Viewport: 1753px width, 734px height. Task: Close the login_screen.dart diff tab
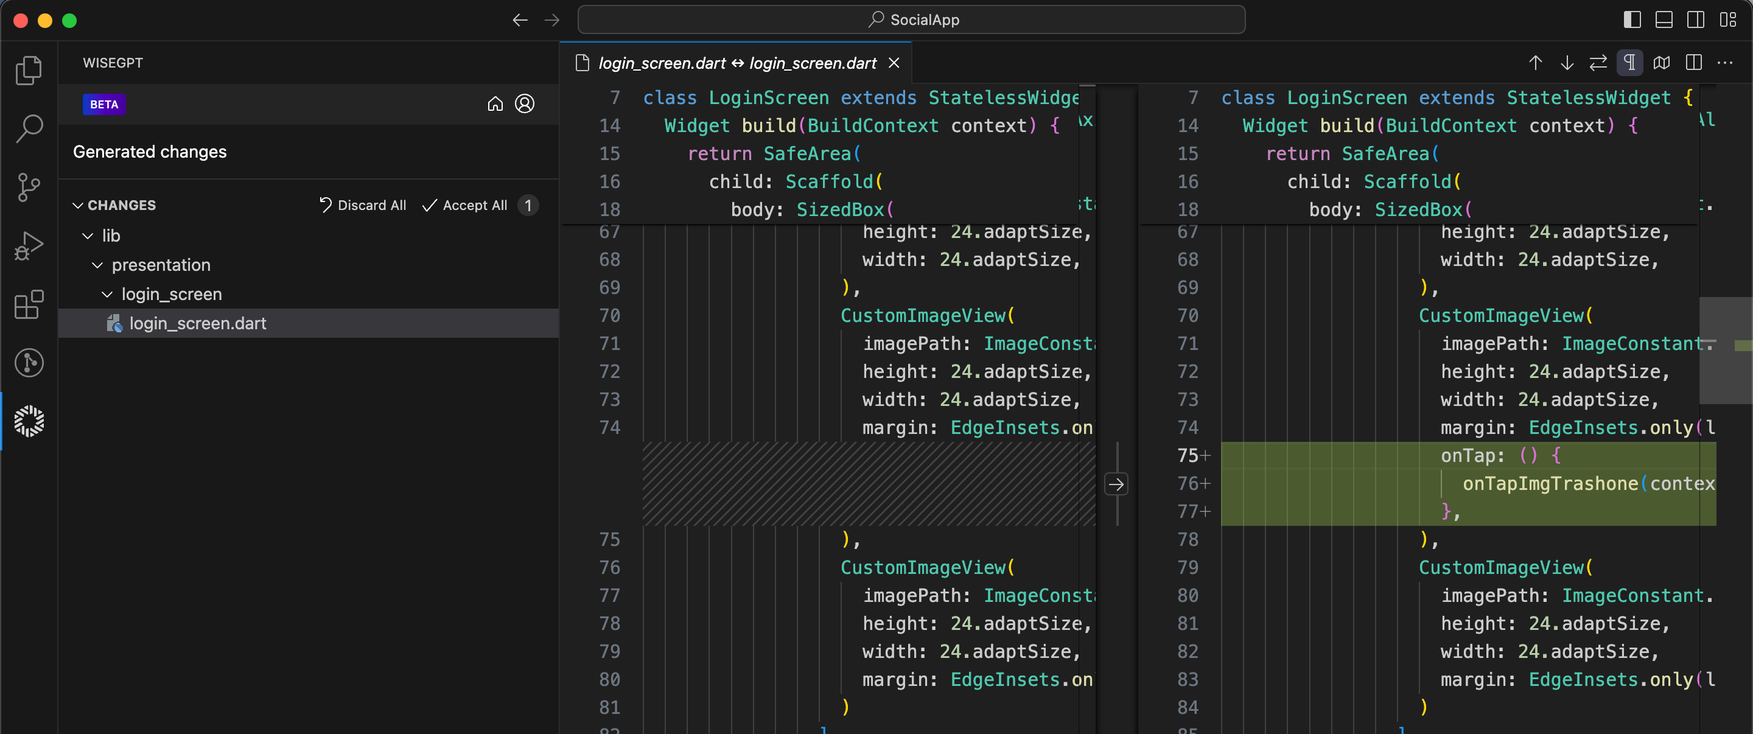(894, 63)
